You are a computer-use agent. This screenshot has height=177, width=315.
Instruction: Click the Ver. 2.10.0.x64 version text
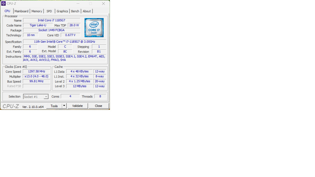[33, 107]
